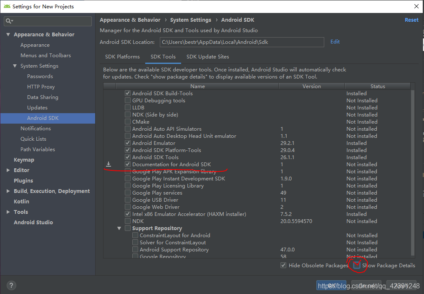Click the download icon beside Documentation for Android SDK

point(109,164)
